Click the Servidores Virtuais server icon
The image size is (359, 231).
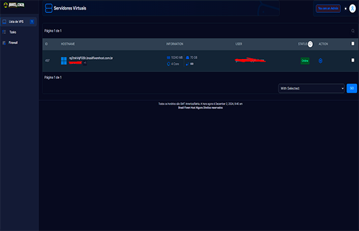tap(49, 8)
